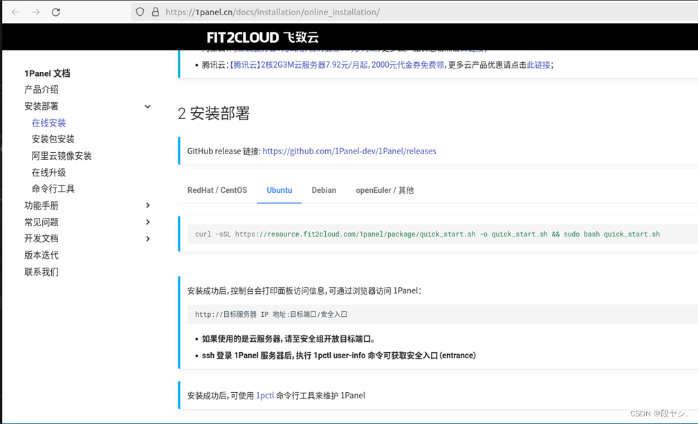Go to the 联系我们 page

(x=41, y=272)
